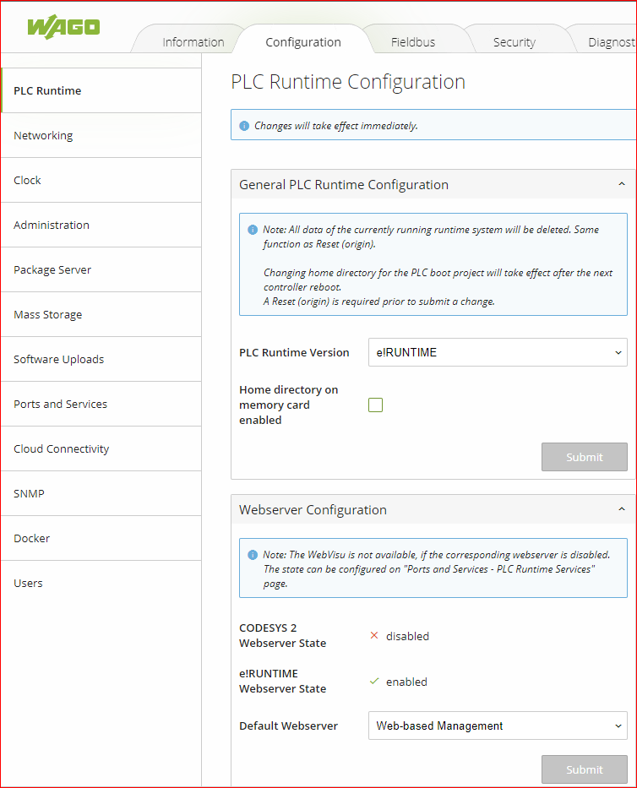Click the info icon beside 'Changes will take effect'

pos(244,126)
